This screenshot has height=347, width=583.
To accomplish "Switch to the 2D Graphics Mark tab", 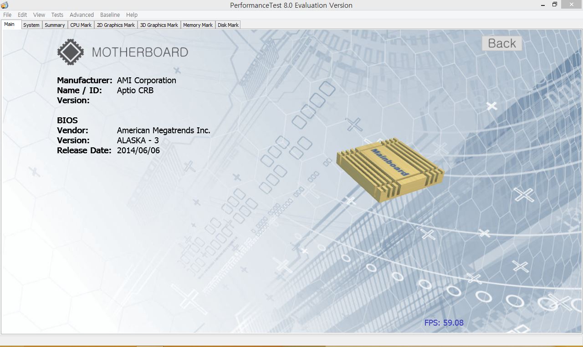I will pyautogui.click(x=116, y=25).
